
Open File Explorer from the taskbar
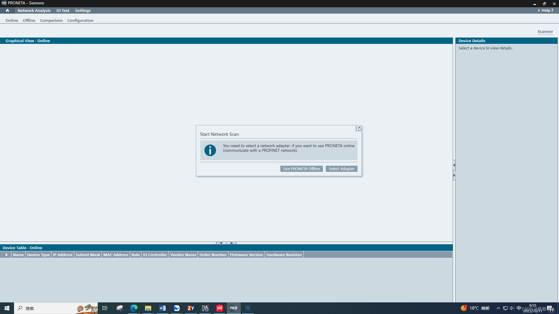pyautogui.click(x=148, y=308)
